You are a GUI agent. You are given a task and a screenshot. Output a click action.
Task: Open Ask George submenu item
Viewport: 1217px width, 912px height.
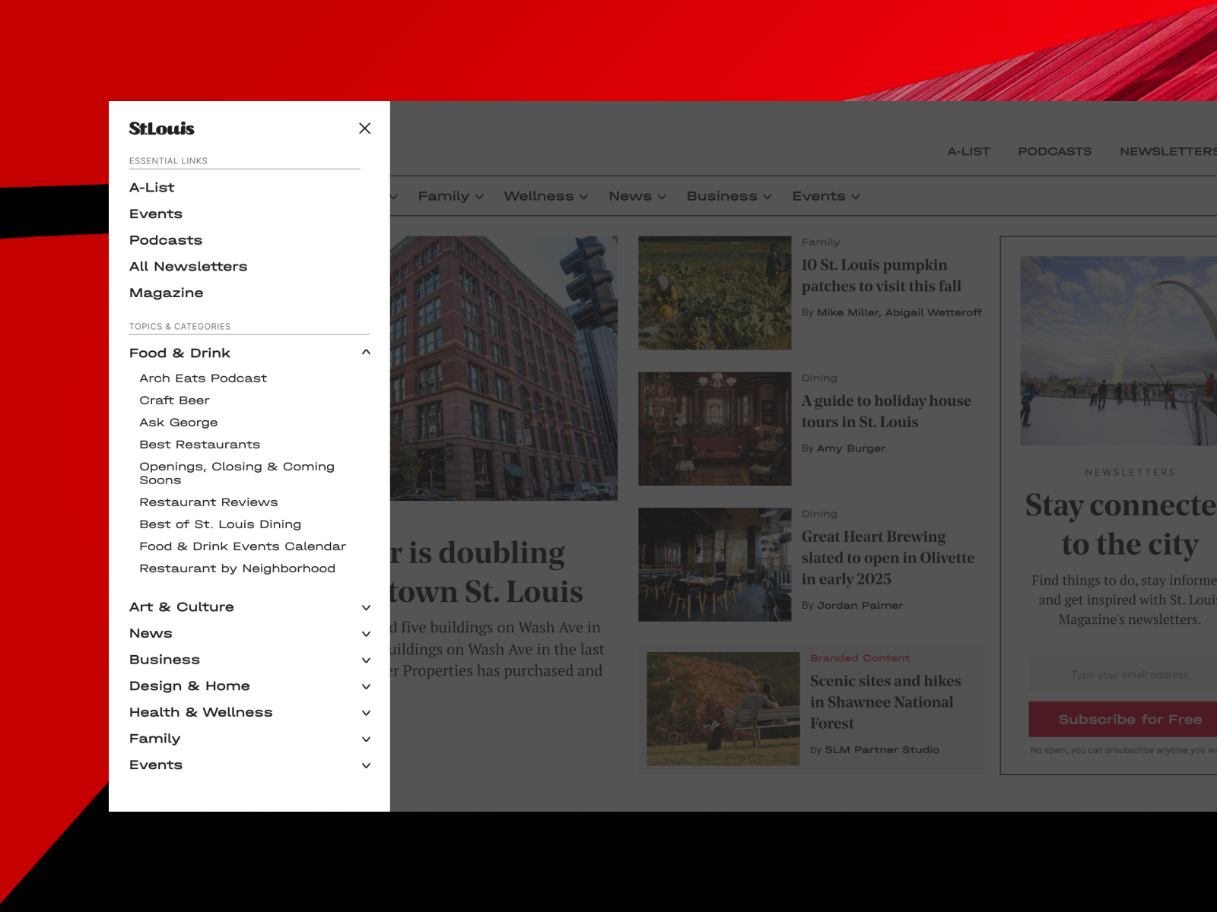tap(179, 423)
